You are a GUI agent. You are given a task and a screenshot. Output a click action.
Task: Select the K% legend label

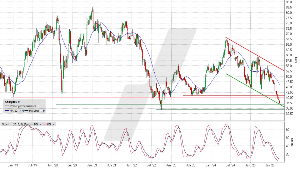[x=49, y=124]
